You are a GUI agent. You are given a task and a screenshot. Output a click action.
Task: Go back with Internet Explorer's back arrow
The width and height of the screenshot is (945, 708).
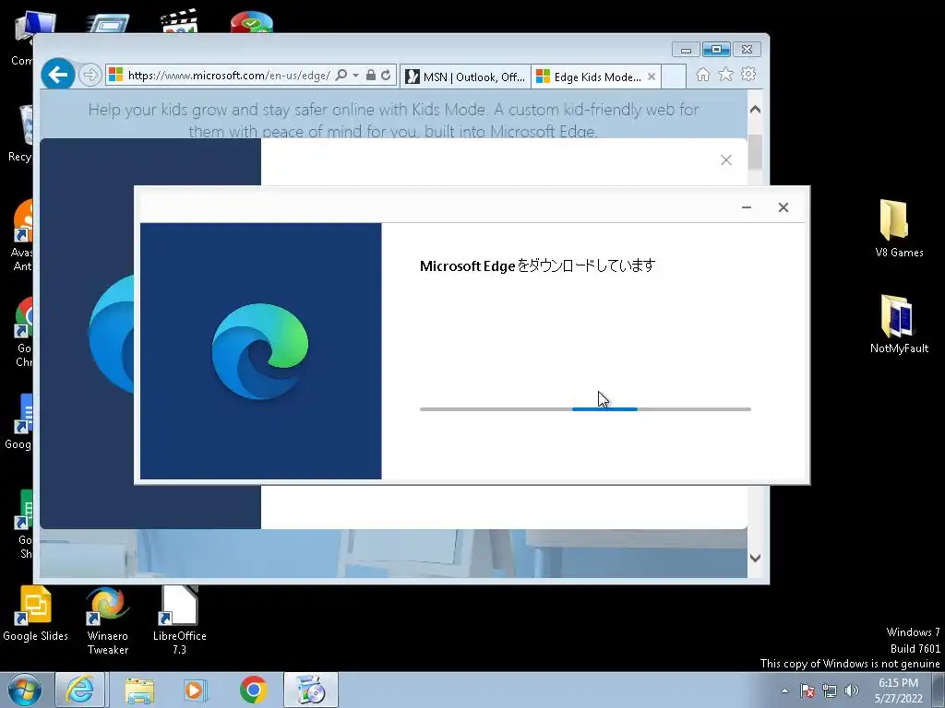pos(58,75)
